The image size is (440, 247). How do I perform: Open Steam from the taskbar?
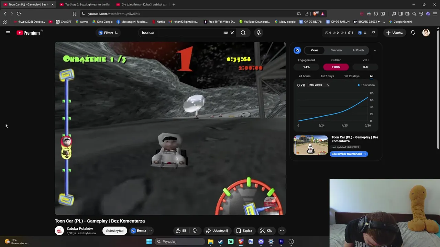[x=220, y=242]
